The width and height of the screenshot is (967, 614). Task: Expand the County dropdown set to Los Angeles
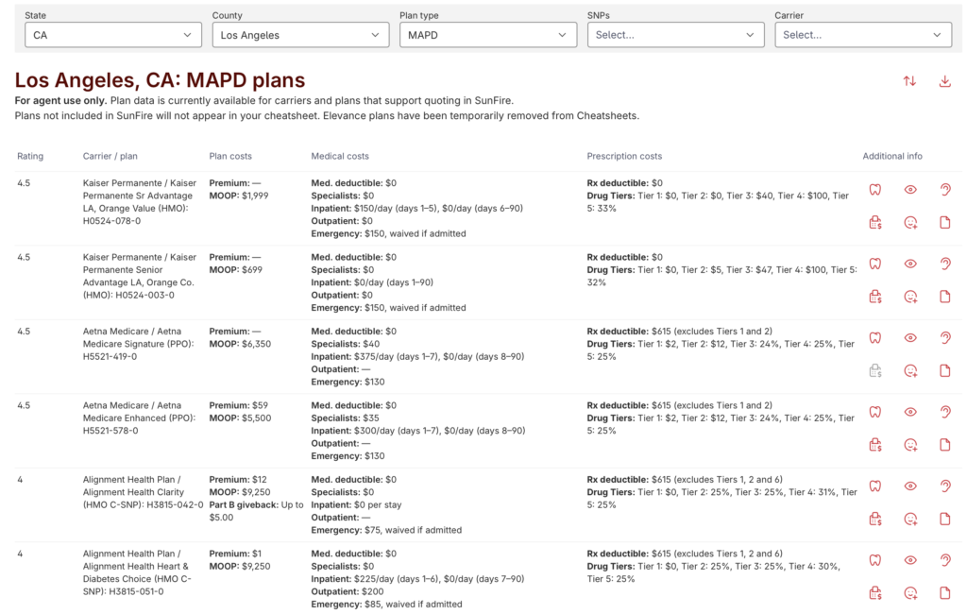[300, 35]
